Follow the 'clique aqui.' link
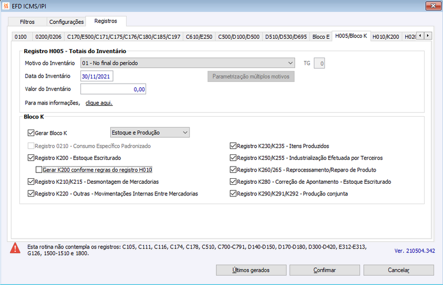 [99, 103]
